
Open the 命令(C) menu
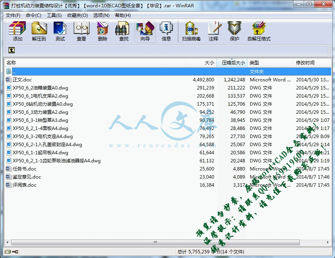point(33,15)
